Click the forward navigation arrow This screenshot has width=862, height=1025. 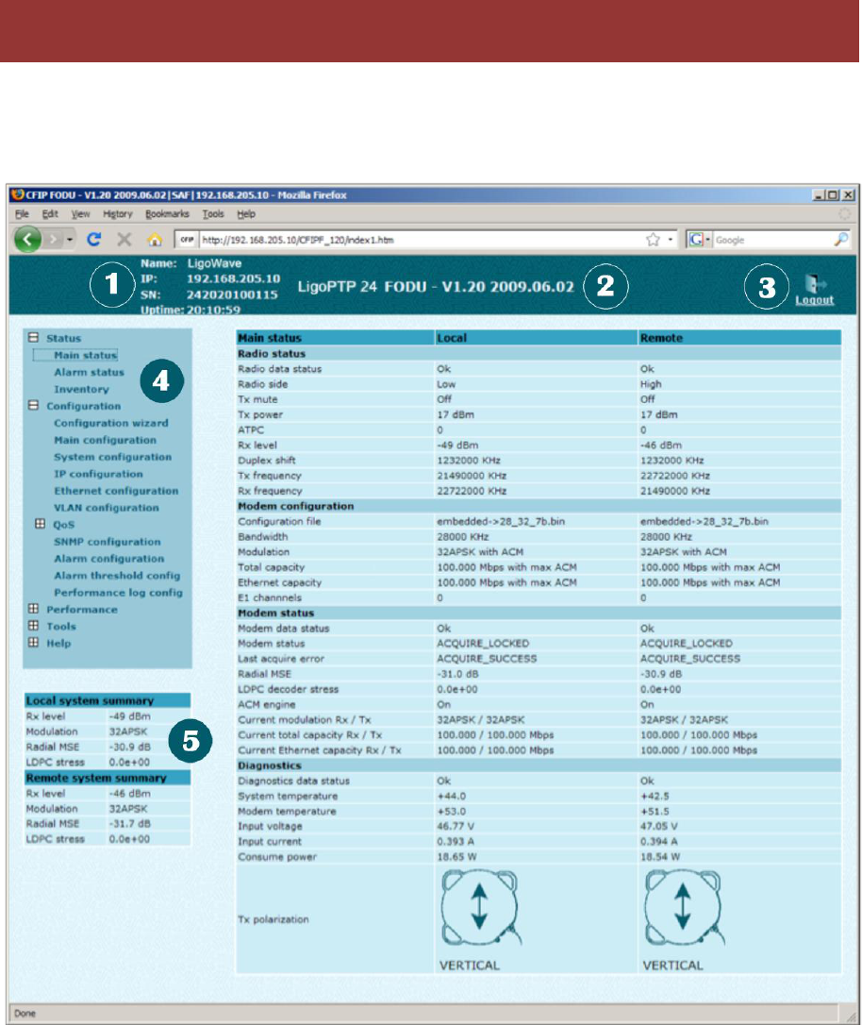click(x=54, y=240)
